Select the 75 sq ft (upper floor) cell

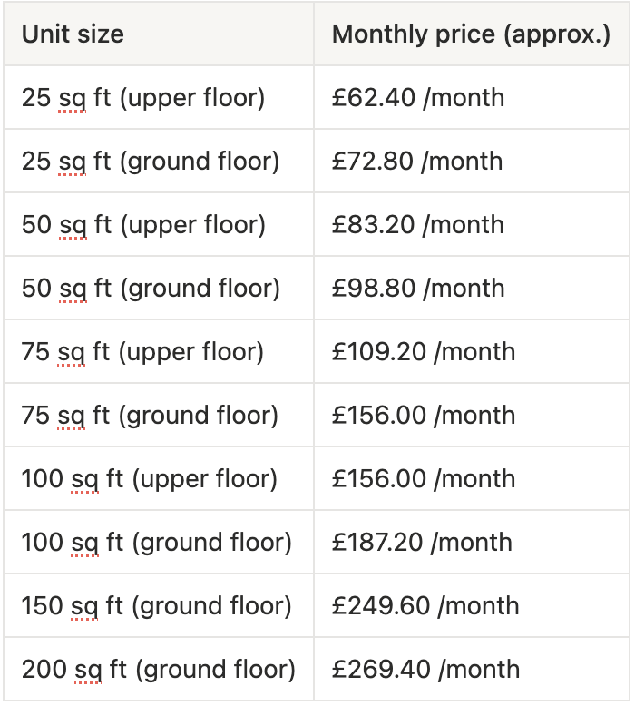[x=159, y=351]
